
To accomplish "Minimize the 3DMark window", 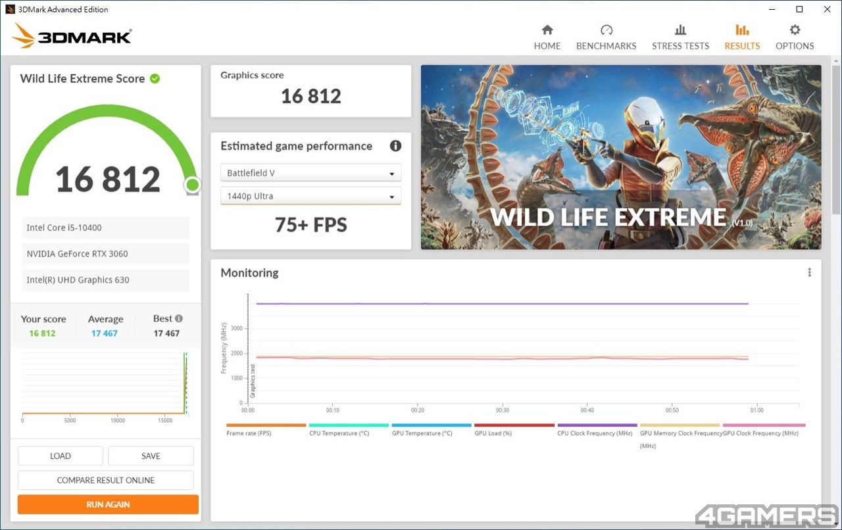I will point(771,9).
